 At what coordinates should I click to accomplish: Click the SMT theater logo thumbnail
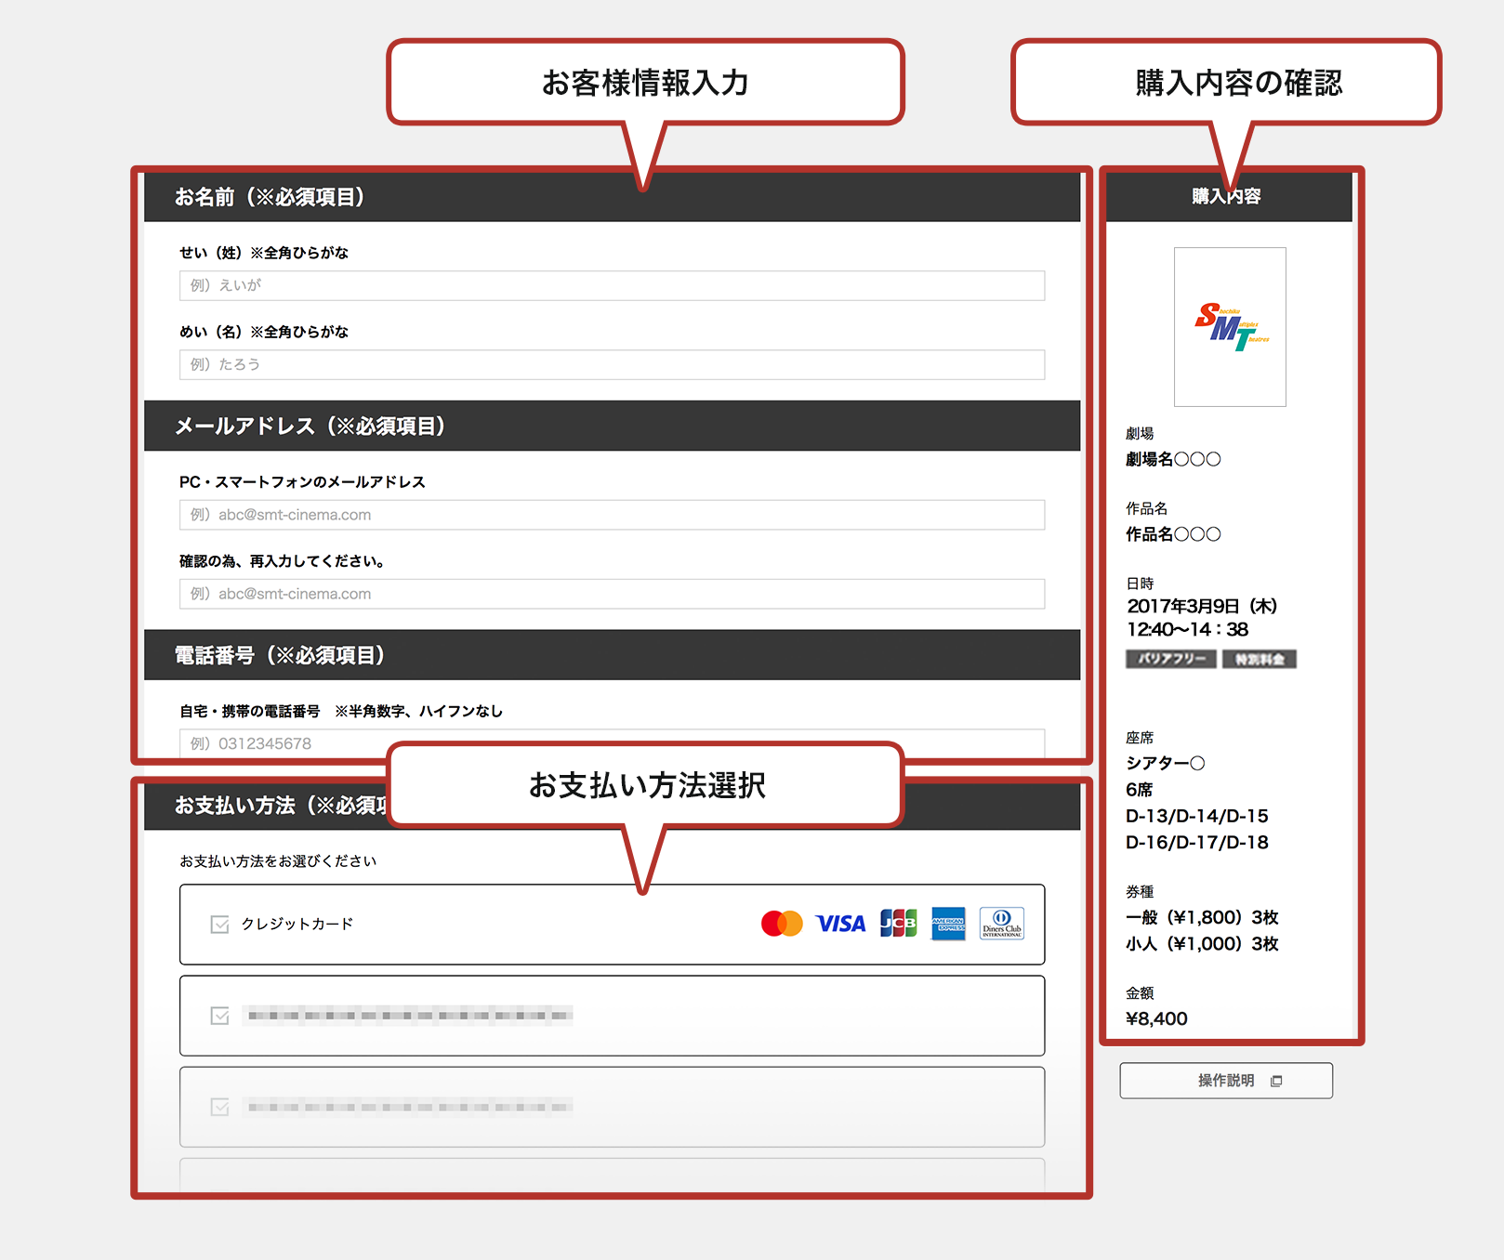point(1230,327)
